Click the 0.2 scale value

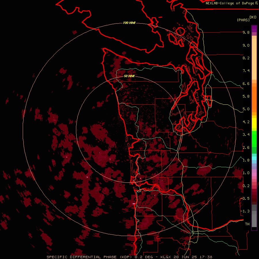[246, 186]
